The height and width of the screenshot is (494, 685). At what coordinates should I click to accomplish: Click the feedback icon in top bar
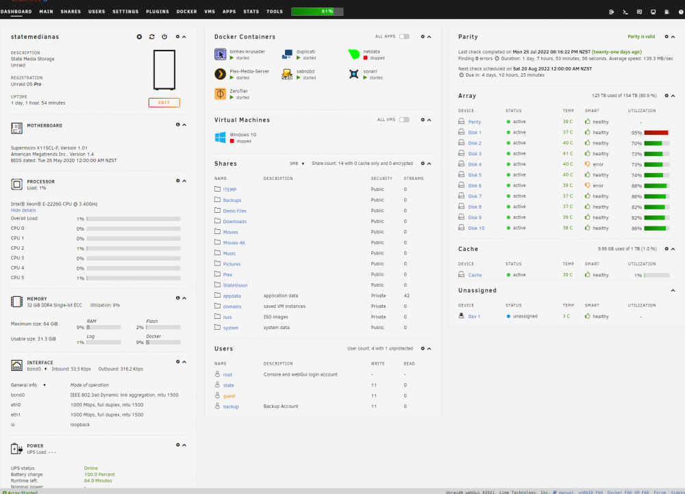pos(639,12)
